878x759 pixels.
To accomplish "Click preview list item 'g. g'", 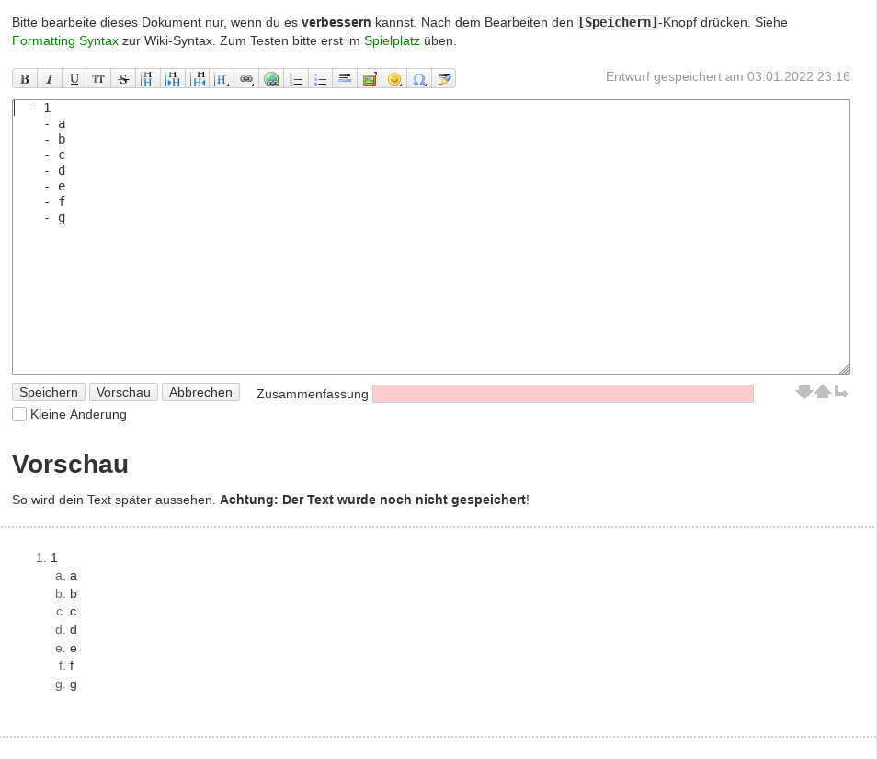I will 66,684.
